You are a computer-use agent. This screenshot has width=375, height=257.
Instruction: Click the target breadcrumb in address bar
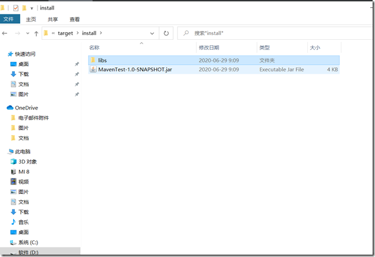(65, 33)
